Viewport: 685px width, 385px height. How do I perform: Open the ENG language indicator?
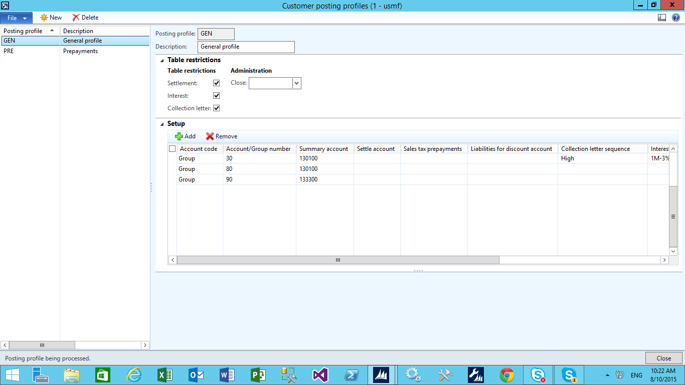point(636,375)
